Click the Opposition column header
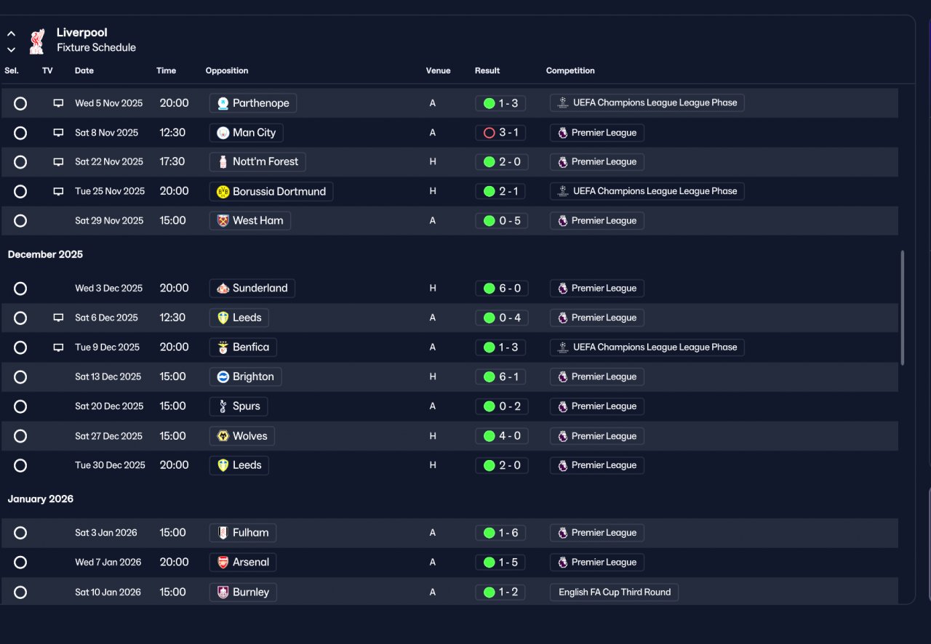 click(x=227, y=71)
